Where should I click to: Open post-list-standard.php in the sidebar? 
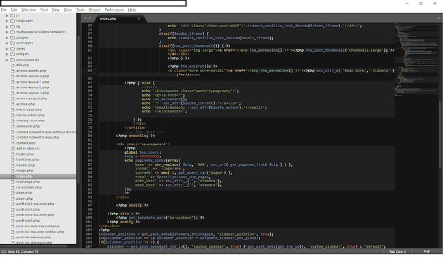[x=34, y=243]
